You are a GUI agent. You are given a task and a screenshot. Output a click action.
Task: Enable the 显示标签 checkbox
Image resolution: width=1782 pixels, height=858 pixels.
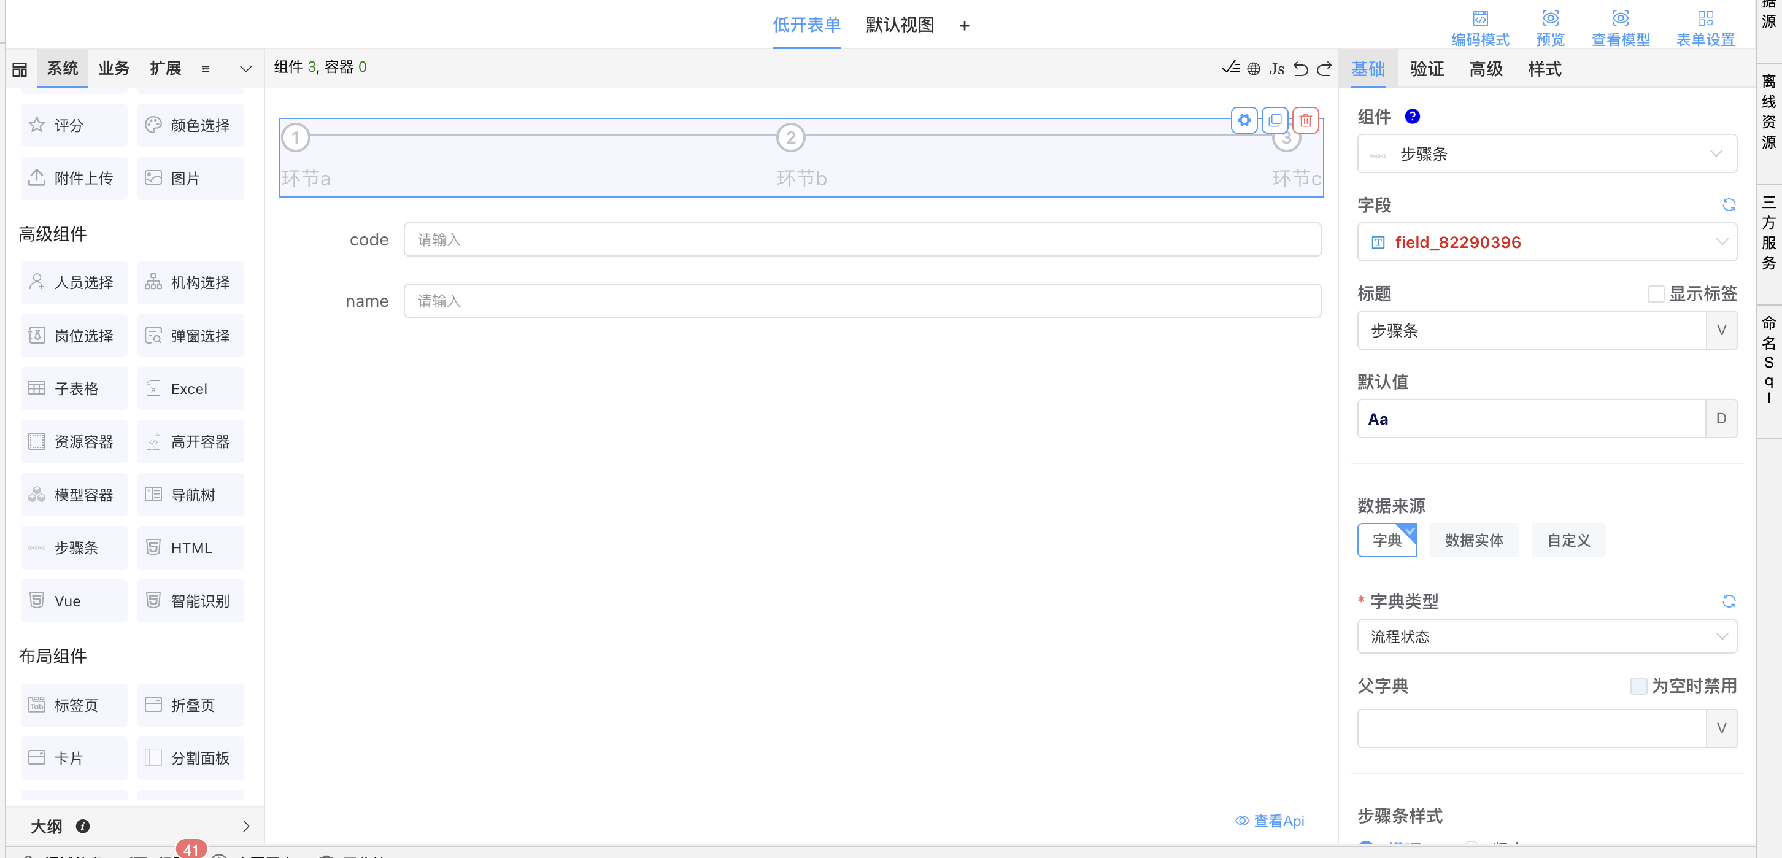[x=1656, y=293]
